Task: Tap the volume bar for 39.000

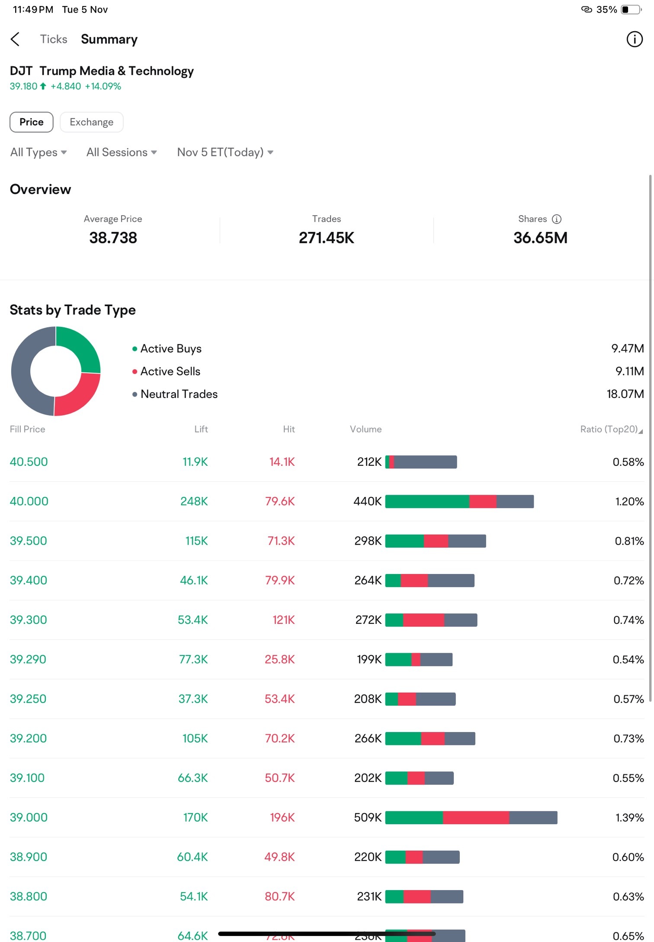Action: pos(471,817)
